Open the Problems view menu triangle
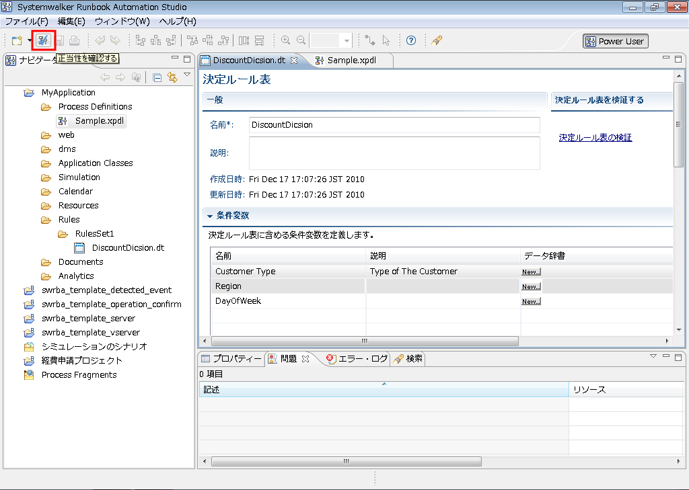 (x=653, y=356)
